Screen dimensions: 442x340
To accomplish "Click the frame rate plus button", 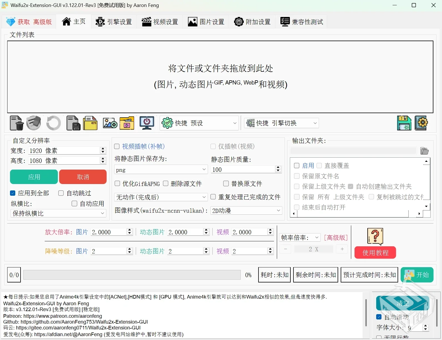I will point(342,249).
